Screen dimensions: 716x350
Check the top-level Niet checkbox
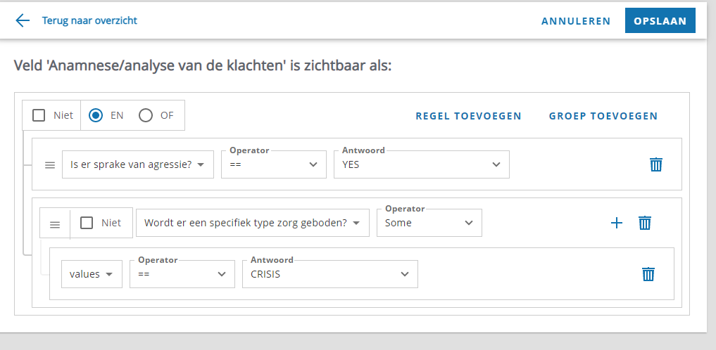pos(39,115)
